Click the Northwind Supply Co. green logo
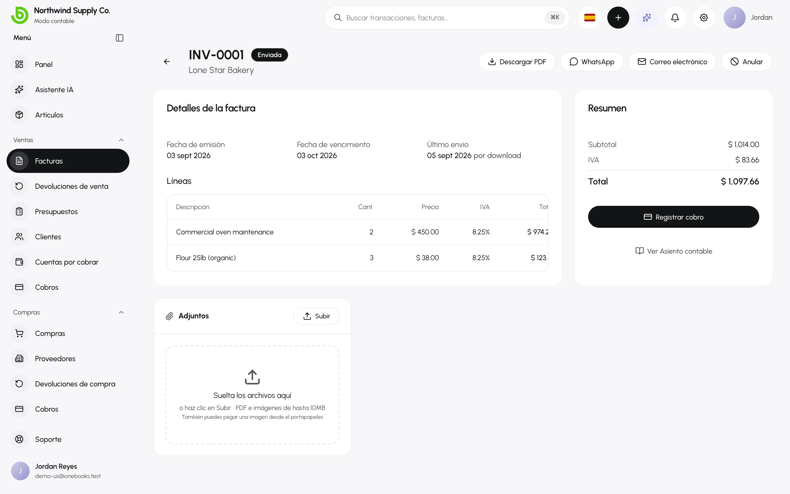The image size is (790, 494). (x=19, y=15)
